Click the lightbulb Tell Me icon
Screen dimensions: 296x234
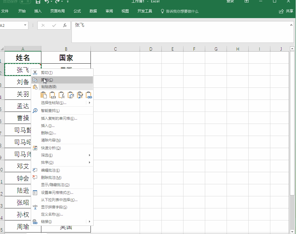pyautogui.click(x=162, y=11)
